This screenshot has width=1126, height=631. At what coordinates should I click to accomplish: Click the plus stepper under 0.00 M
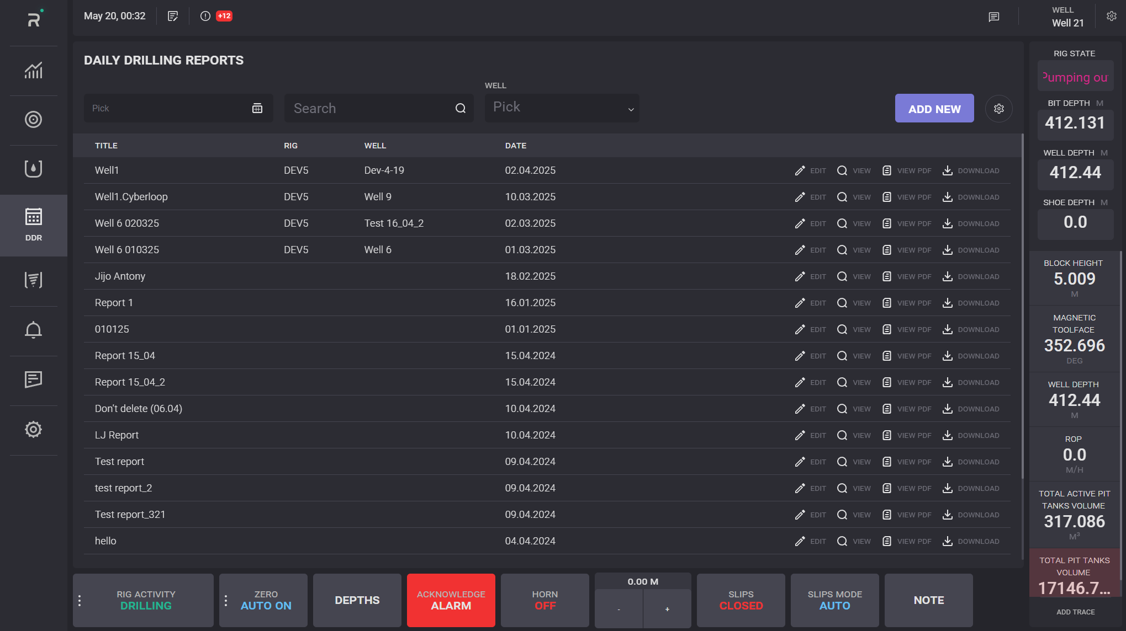667,609
